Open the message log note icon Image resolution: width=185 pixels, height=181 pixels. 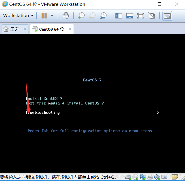click(x=175, y=177)
